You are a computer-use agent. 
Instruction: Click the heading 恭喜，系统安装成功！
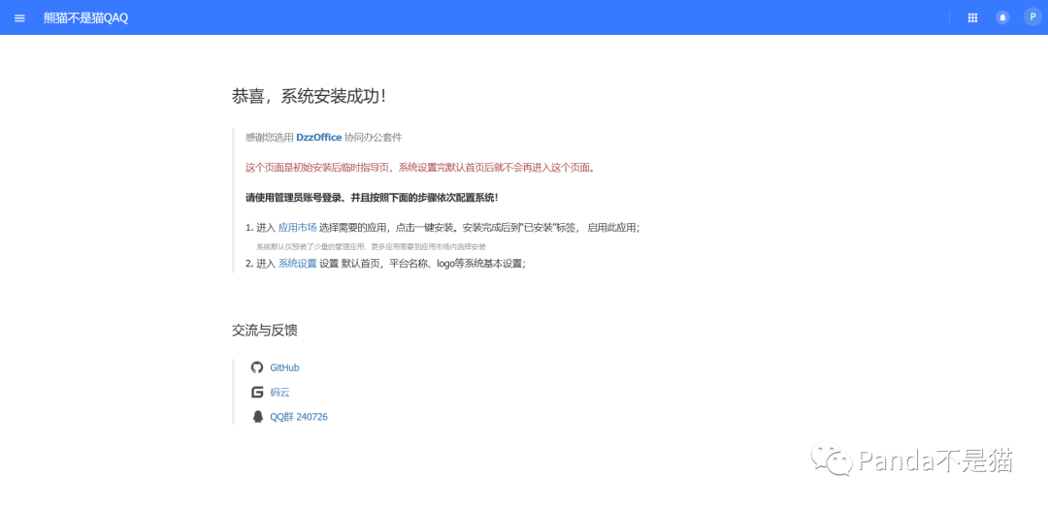(x=310, y=96)
